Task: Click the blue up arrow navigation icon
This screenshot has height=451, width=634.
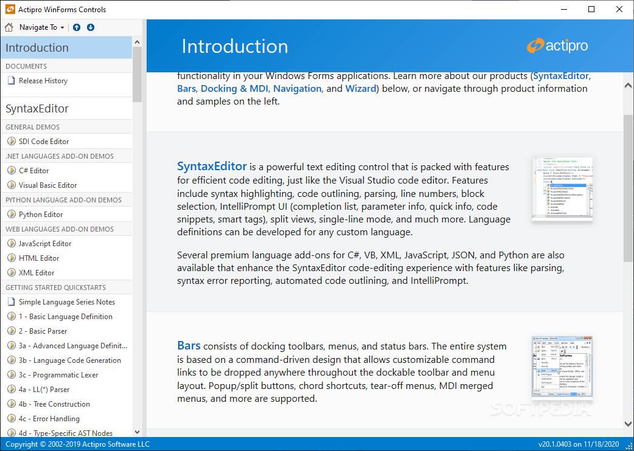Action: click(77, 27)
